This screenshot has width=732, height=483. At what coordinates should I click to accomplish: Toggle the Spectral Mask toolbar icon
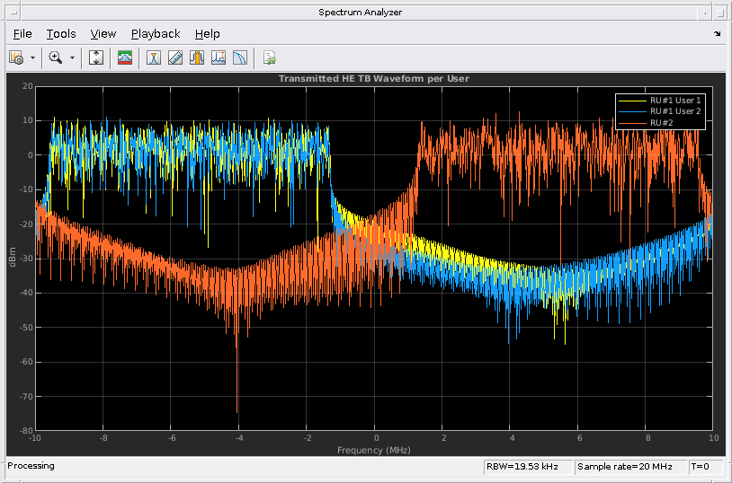coord(125,57)
